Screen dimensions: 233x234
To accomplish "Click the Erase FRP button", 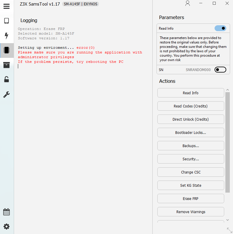I will tap(191, 198).
